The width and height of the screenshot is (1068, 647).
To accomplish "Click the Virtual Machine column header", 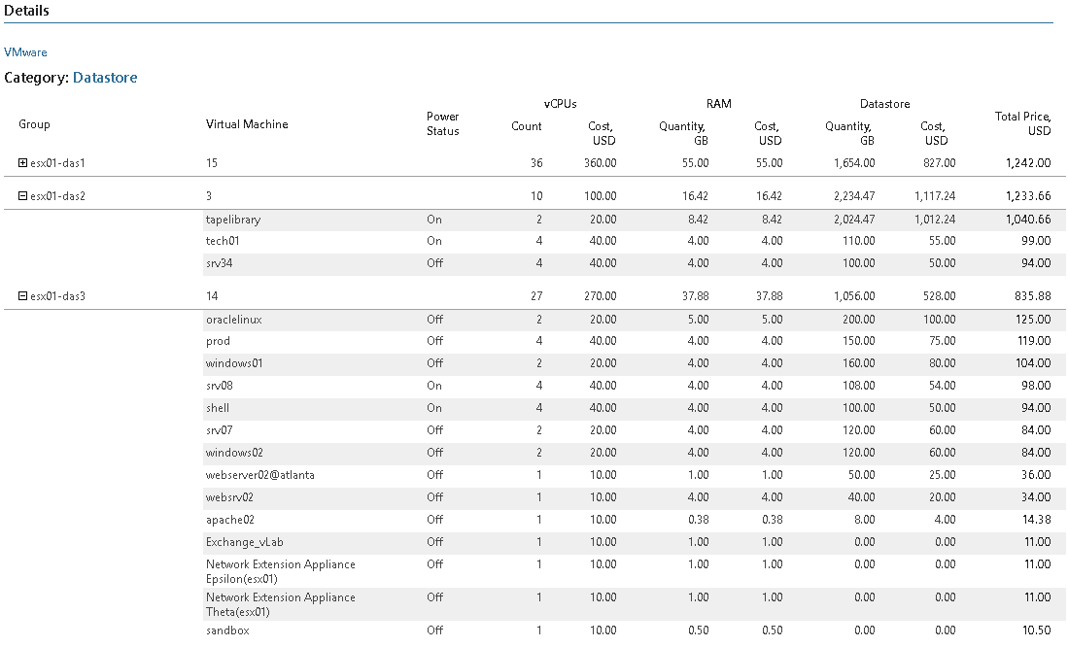I will (247, 124).
